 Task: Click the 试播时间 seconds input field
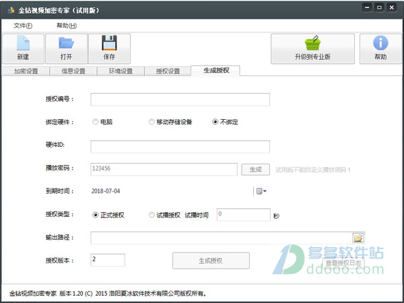point(244,215)
